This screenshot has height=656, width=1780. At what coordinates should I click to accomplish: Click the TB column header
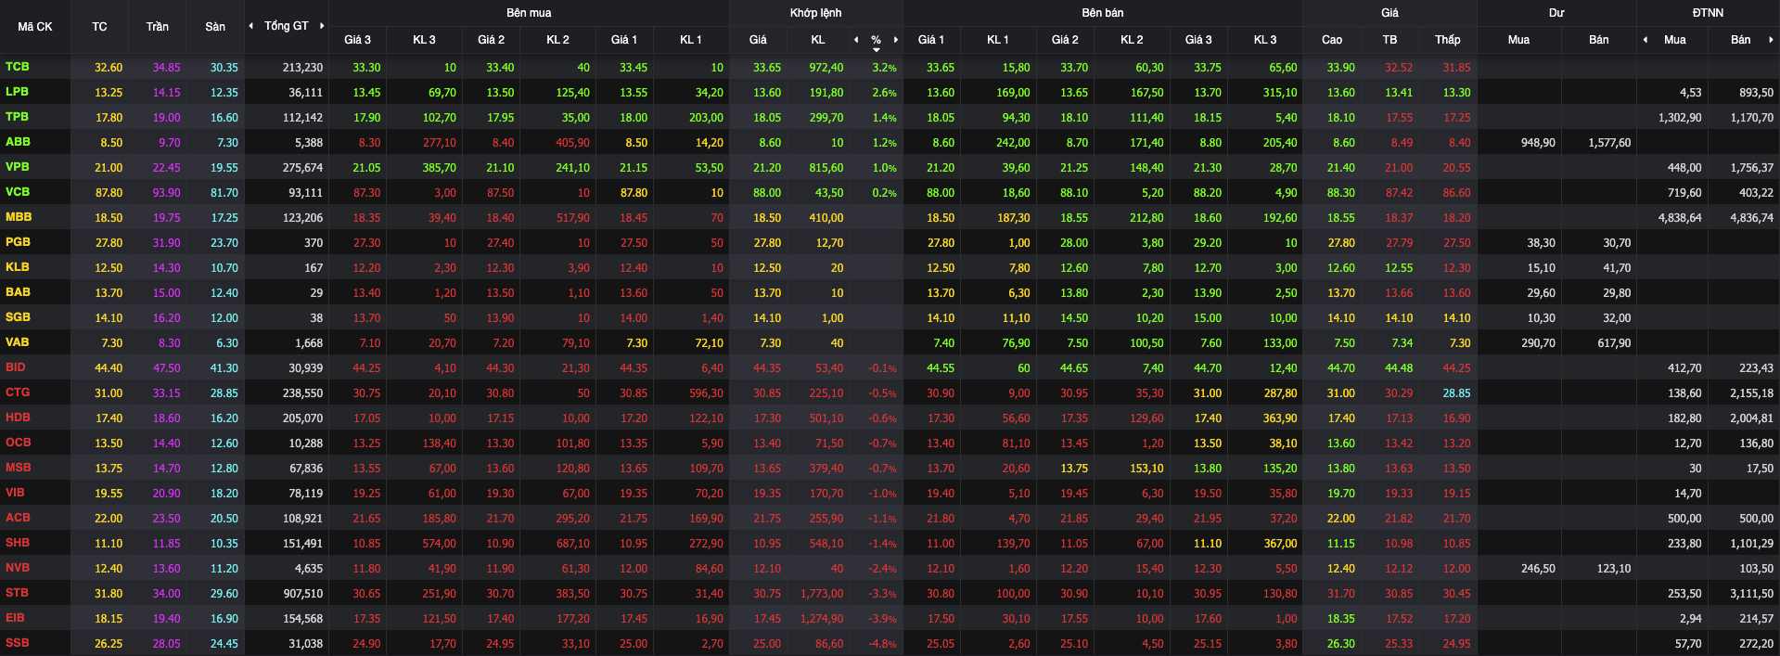click(x=1389, y=40)
